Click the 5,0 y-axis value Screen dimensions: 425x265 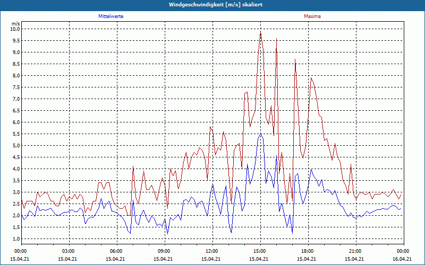tap(16, 145)
